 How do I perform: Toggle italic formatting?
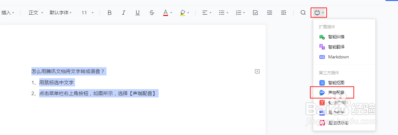124,13
